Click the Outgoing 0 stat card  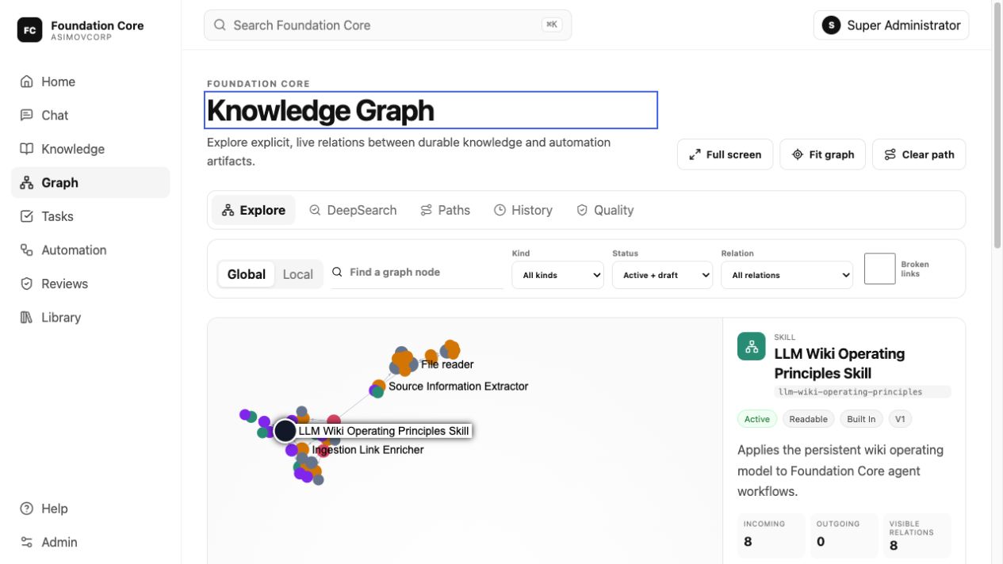pos(844,535)
